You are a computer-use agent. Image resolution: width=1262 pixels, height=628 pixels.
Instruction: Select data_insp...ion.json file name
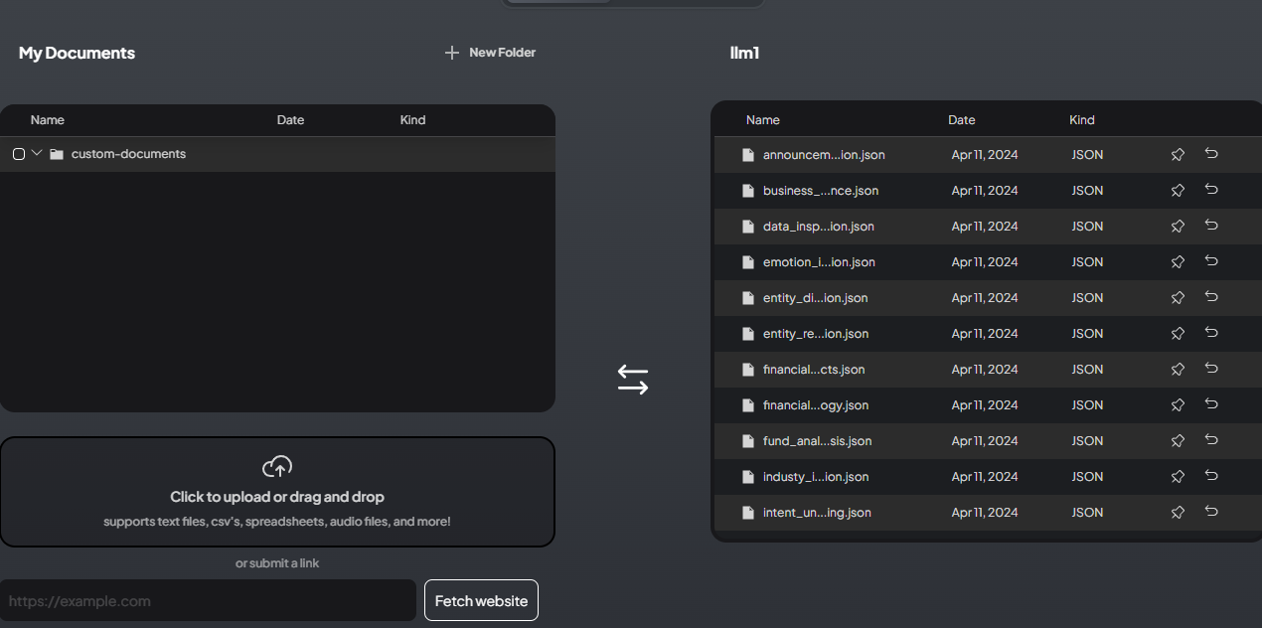819,227
